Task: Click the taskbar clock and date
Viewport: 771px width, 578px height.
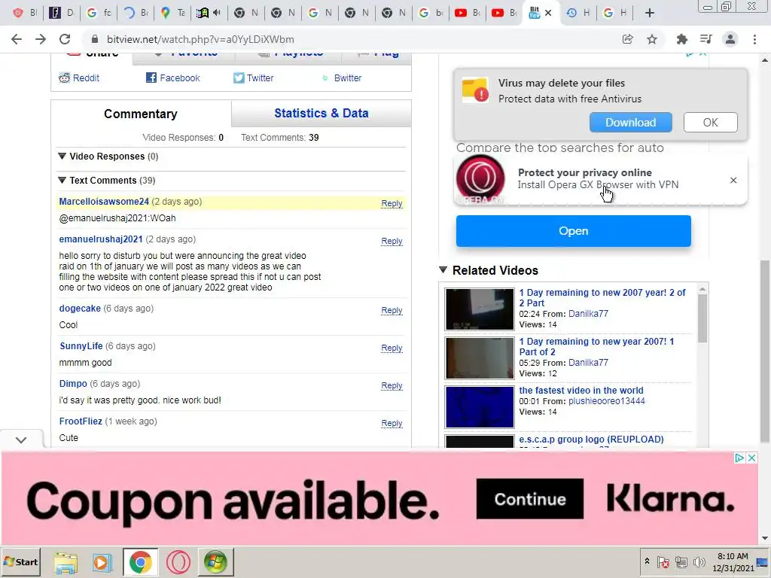Action: [x=733, y=562]
